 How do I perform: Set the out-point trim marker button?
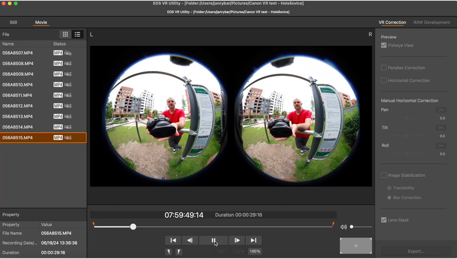coord(179,252)
